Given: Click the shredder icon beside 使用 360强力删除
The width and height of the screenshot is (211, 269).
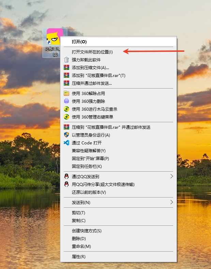Looking at the screenshot, I should click(66, 101).
